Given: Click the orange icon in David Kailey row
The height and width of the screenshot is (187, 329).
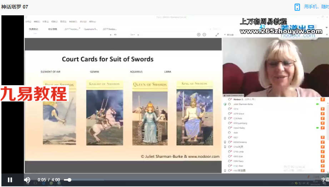Looking at the screenshot, I should coord(323,128).
